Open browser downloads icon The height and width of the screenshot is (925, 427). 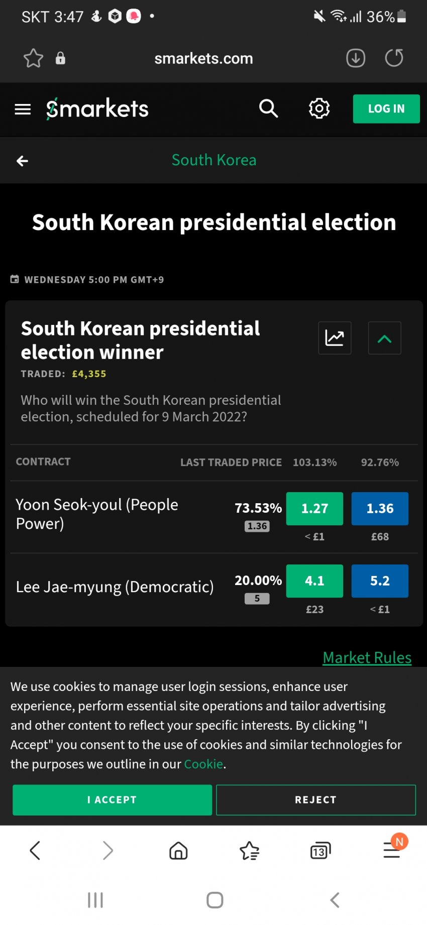pos(356,58)
